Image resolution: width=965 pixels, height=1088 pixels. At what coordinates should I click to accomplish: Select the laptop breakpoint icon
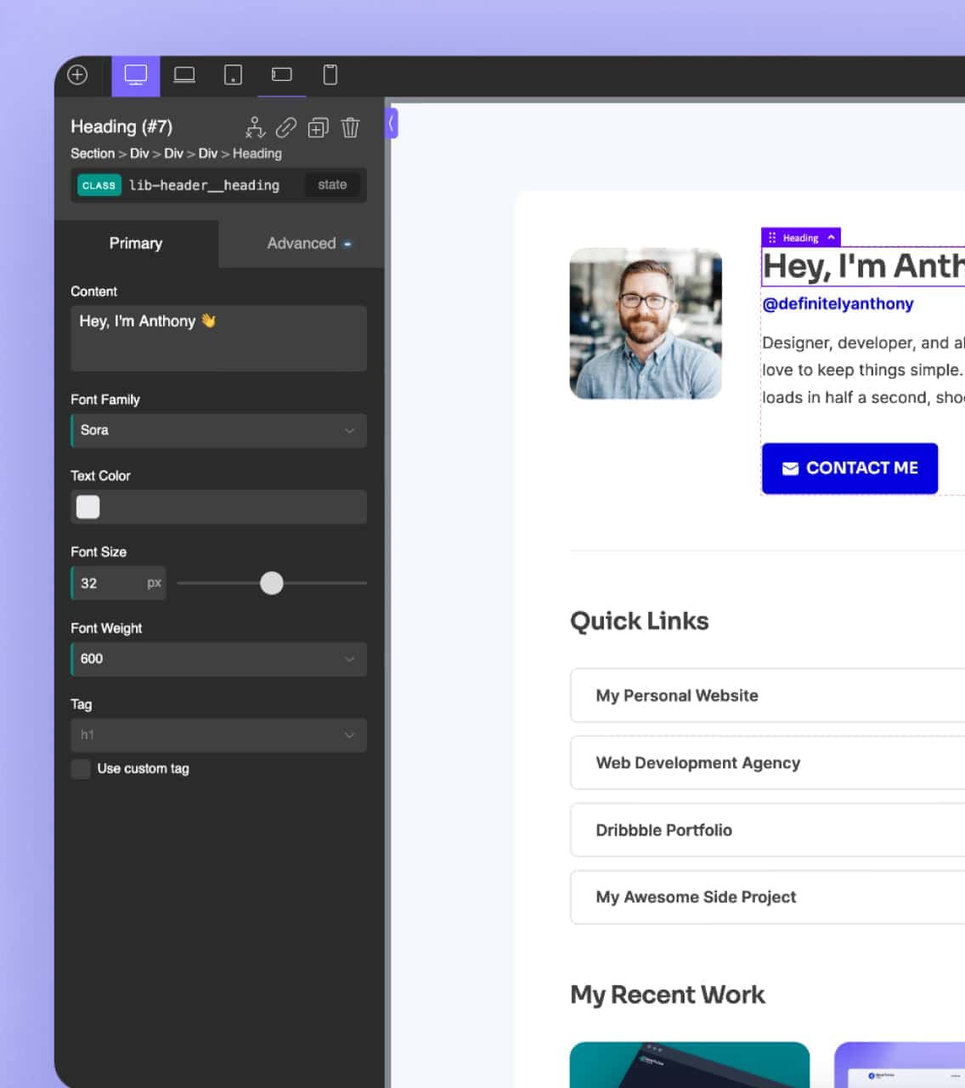pos(184,75)
